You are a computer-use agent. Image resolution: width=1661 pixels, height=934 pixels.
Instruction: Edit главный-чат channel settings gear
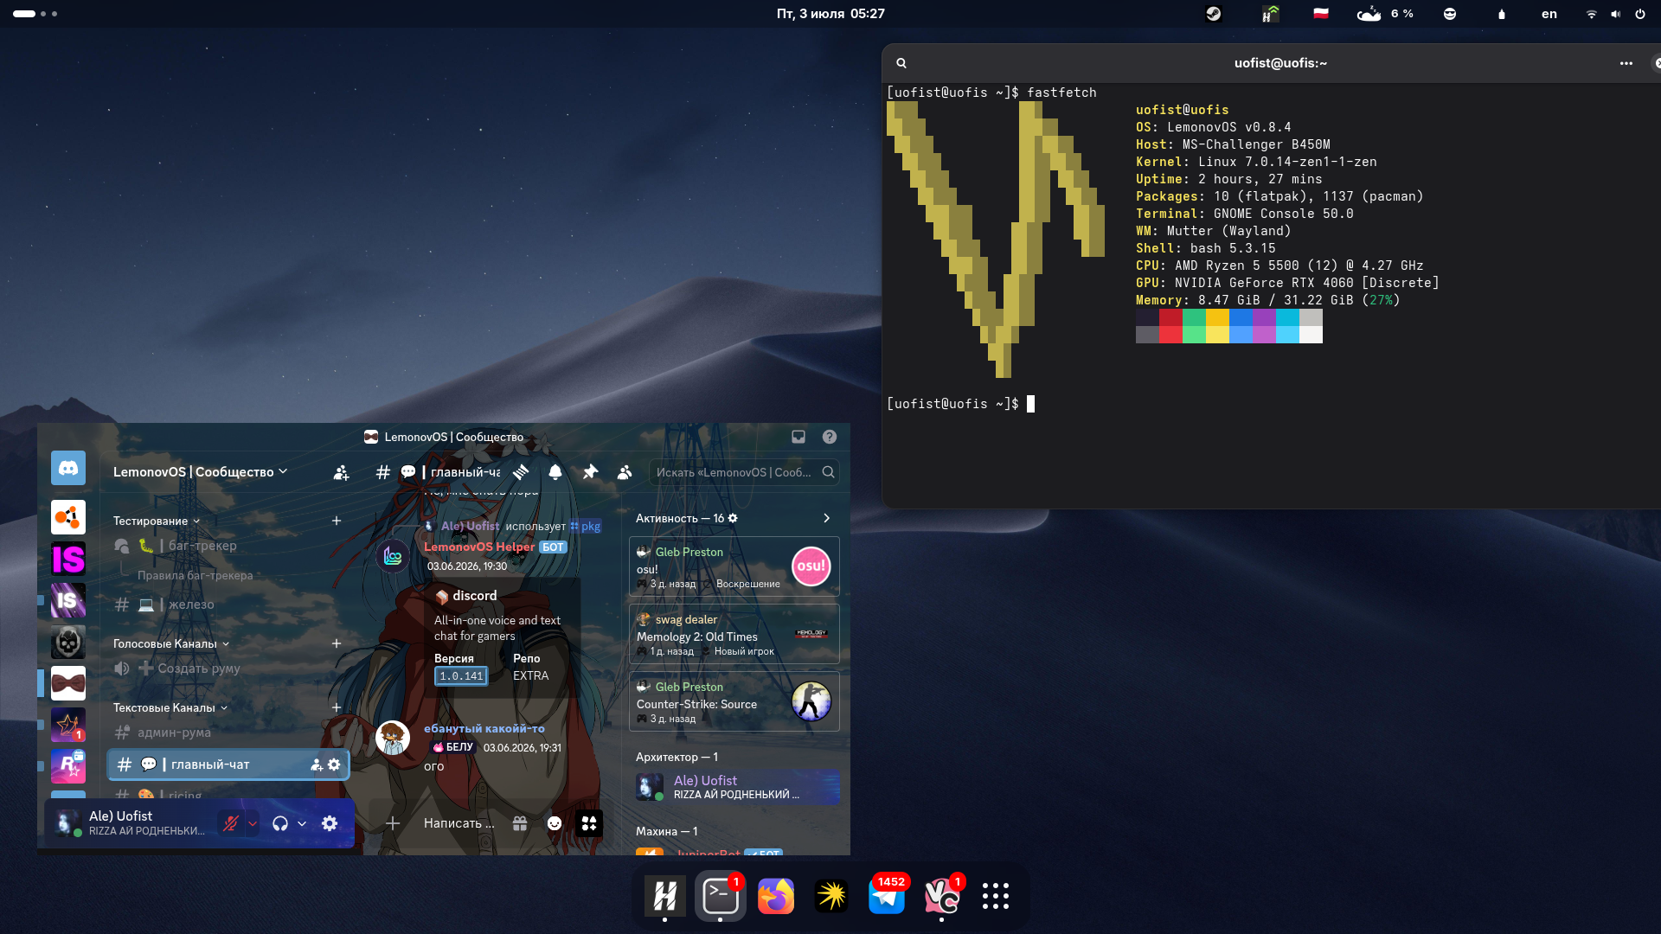(x=334, y=764)
